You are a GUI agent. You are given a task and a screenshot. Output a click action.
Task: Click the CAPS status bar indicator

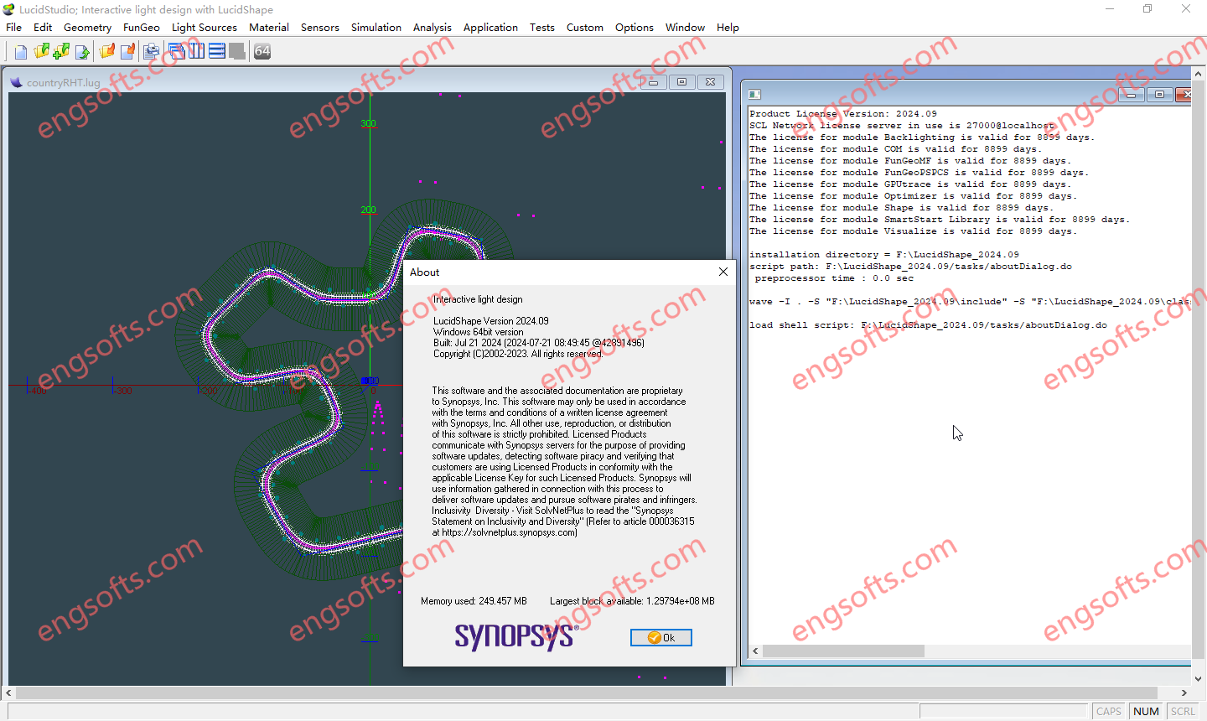pyautogui.click(x=1108, y=711)
